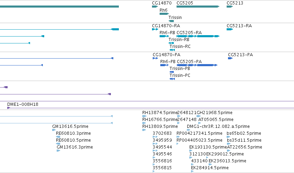Click the GH21968.5prime EST label
This screenshot has height=173, width=294.
215,113
